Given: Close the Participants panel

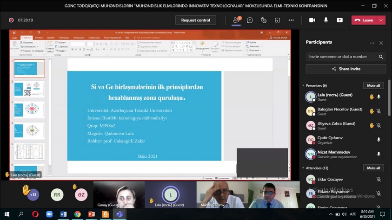Looking at the screenshot, I should pos(381,43).
